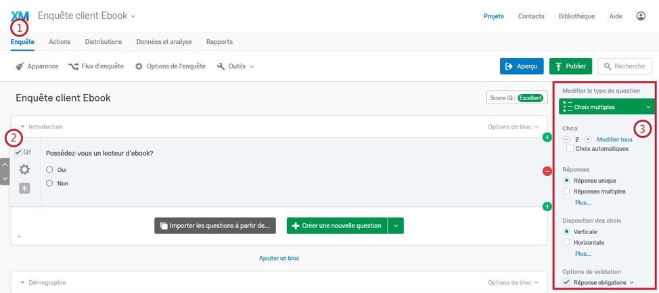Screen dimensions: 659x293
Task: Open Options de bloc for Introduction
Action: (513, 127)
